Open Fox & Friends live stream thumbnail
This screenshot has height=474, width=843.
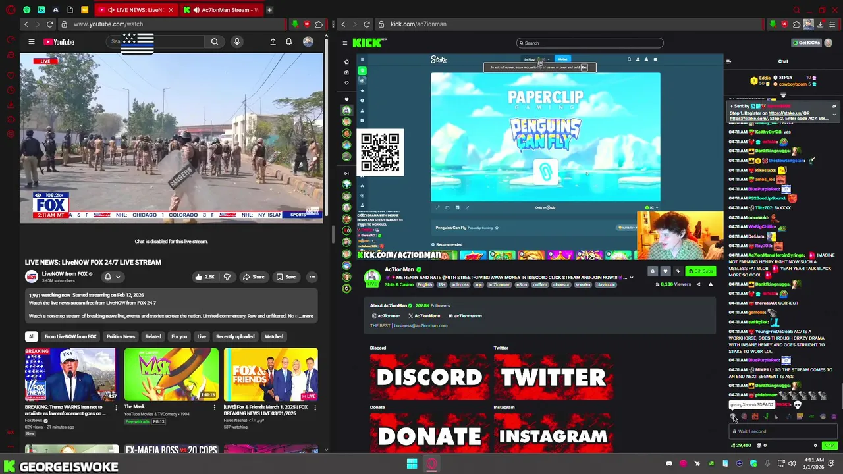271,375
